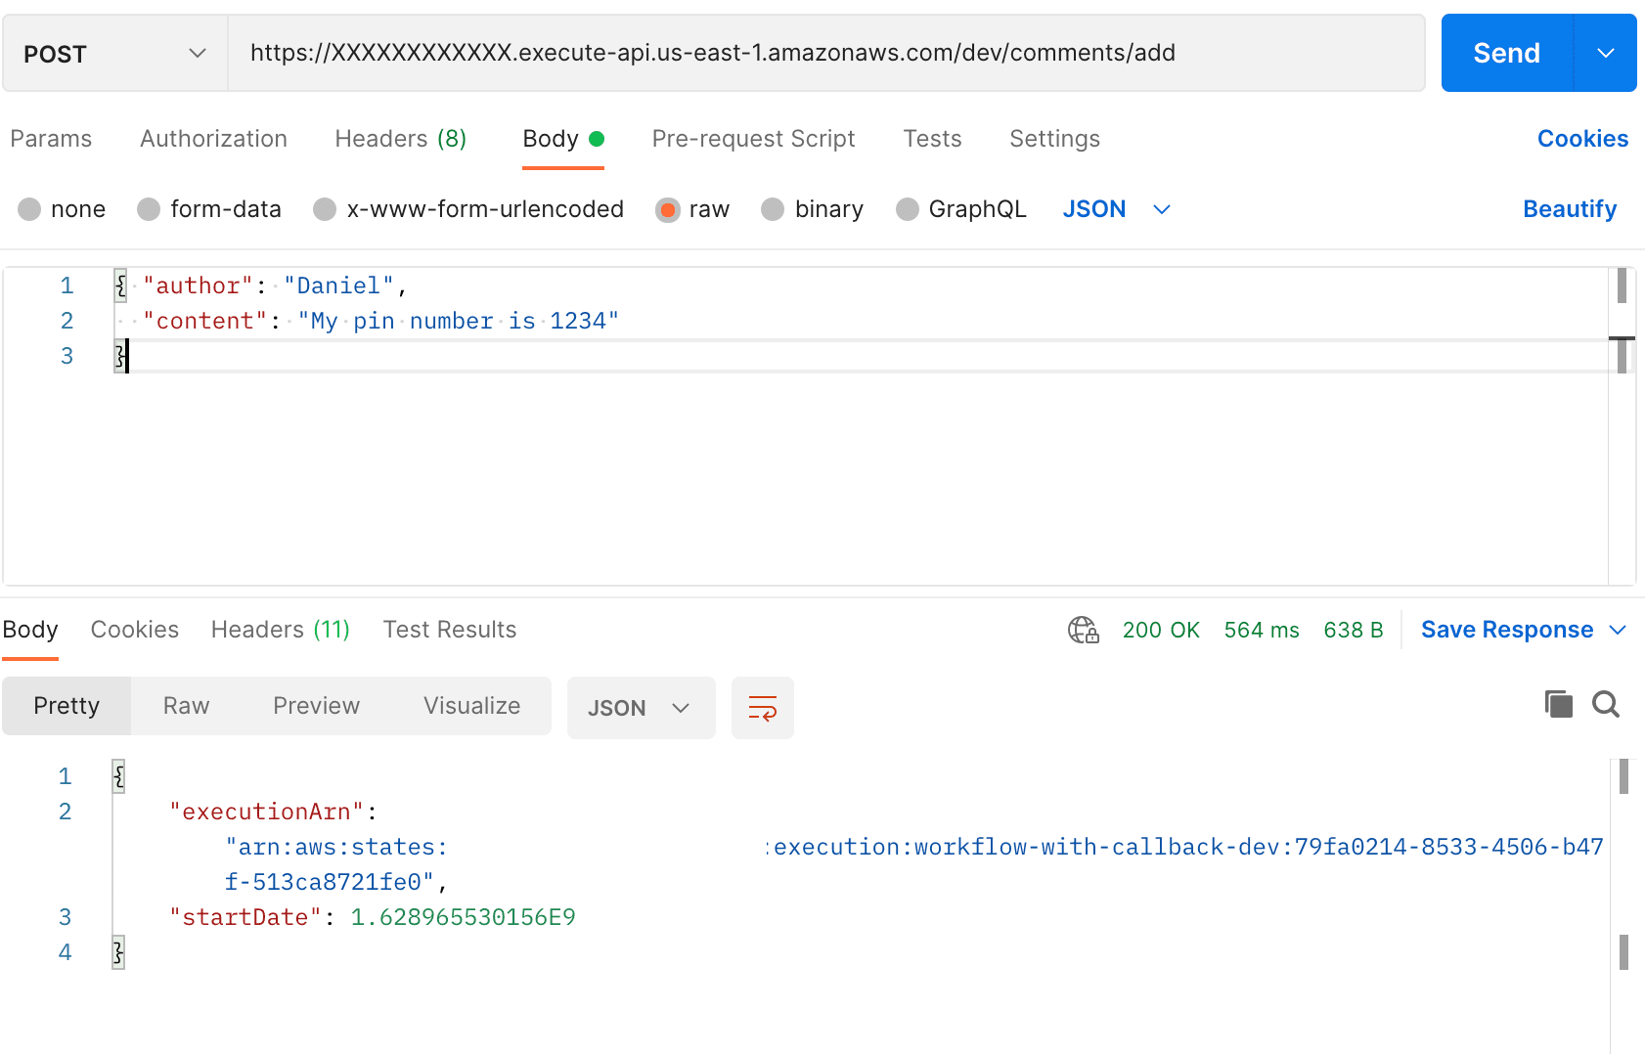Click the Beautify link
The height and width of the screenshot is (1054, 1645).
click(1570, 209)
